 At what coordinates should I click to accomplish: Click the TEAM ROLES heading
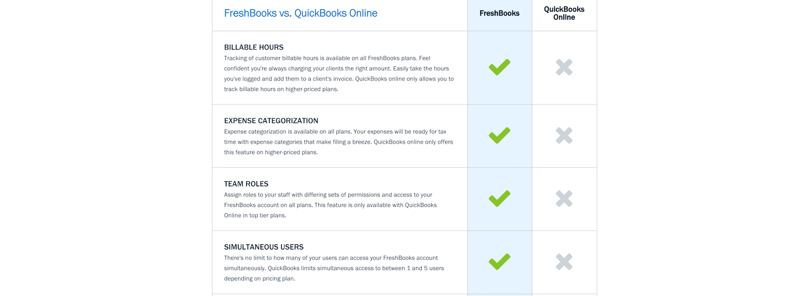[246, 184]
